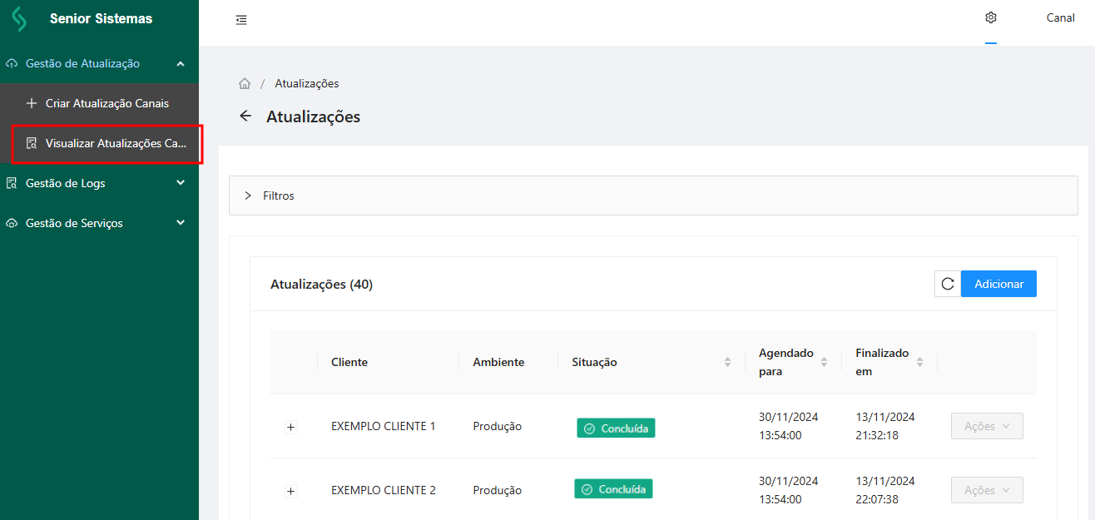The image size is (1095, 520).
Task: Sort by the Agendado para column arrows
Action: (x=824, y=362)
